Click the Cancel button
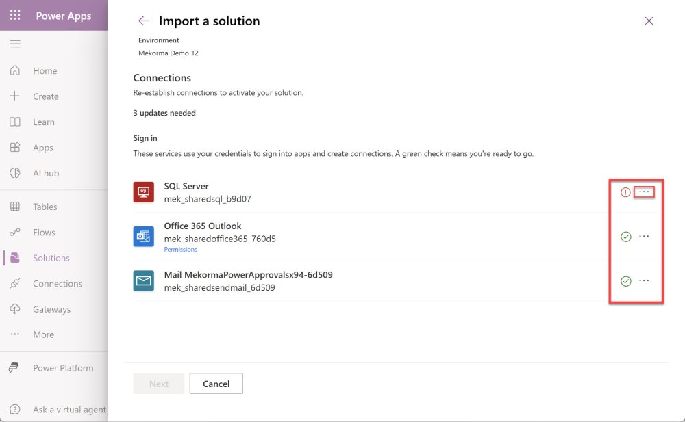Screen dimensions: 685x422 click(216, 384)
